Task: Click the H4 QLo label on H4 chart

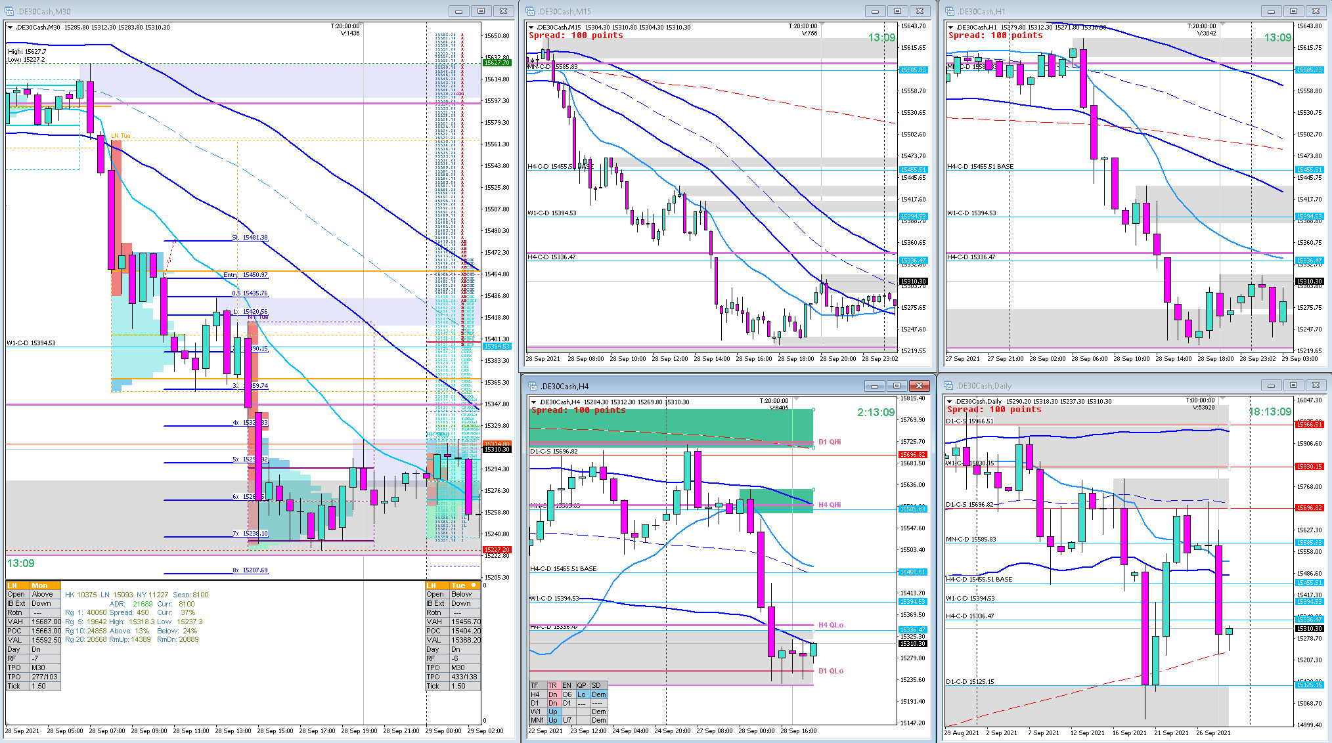Action: (x=831, y=625)
